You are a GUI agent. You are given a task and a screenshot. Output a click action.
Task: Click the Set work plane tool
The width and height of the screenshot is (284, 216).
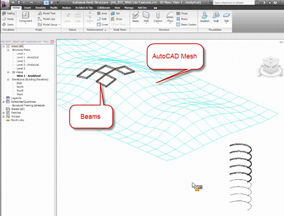point(115,14)
